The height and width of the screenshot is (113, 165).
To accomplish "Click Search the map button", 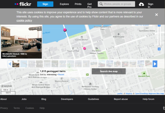I will (109, 71).
